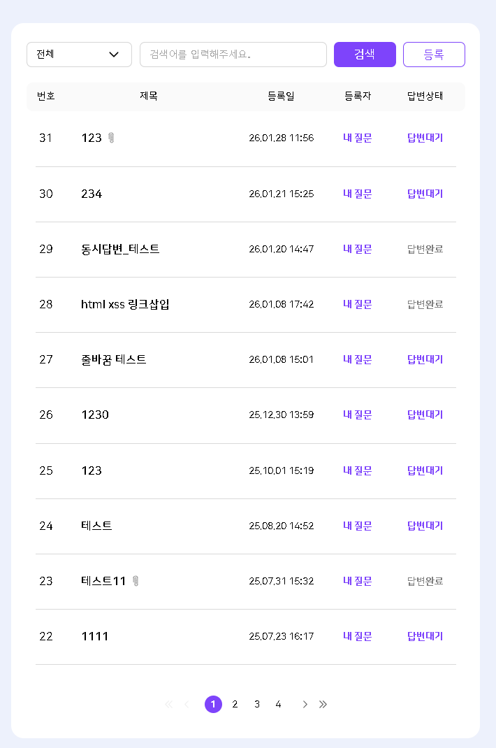Click the 등록 button

pos(434,55)
